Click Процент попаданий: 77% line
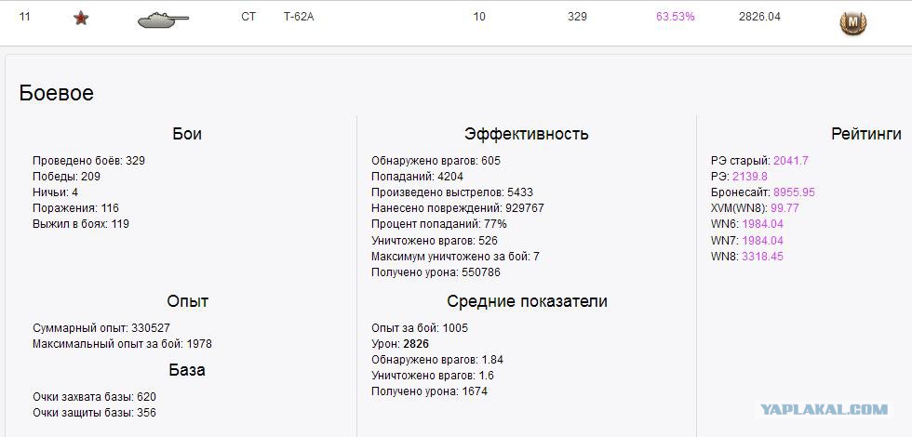912x437 pixels. click(x=439, y=224)
